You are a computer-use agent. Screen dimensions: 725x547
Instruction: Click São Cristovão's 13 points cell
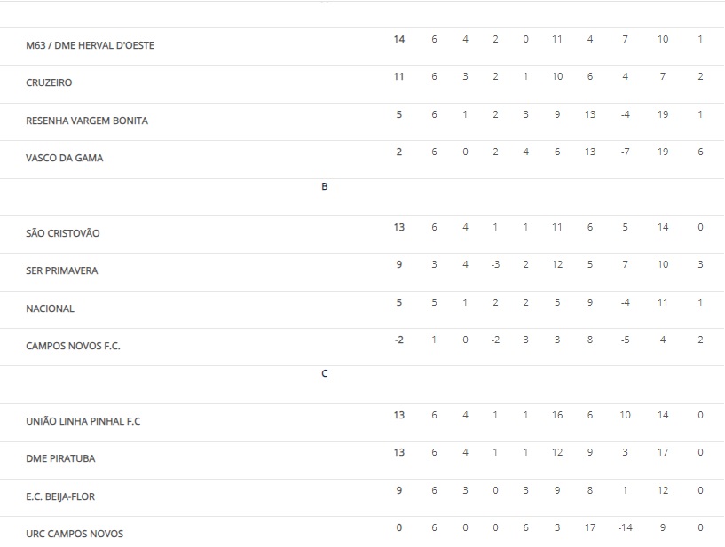tap(399, 227)
